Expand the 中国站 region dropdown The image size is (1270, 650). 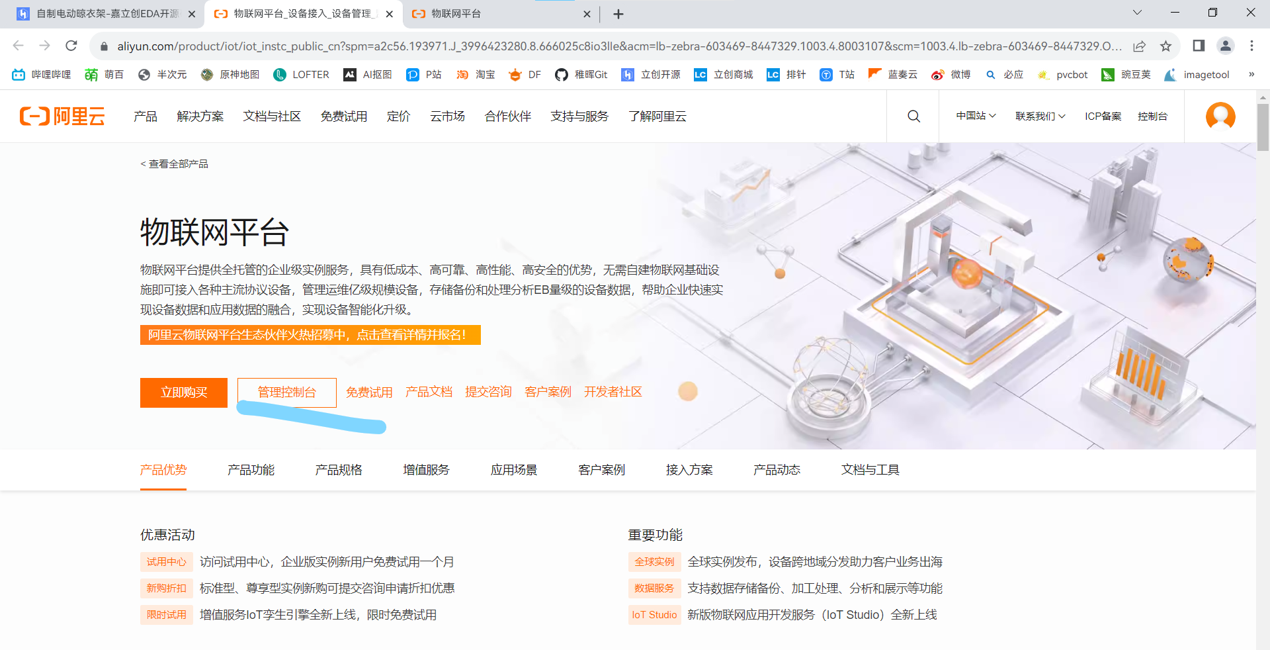click(976, 116)
